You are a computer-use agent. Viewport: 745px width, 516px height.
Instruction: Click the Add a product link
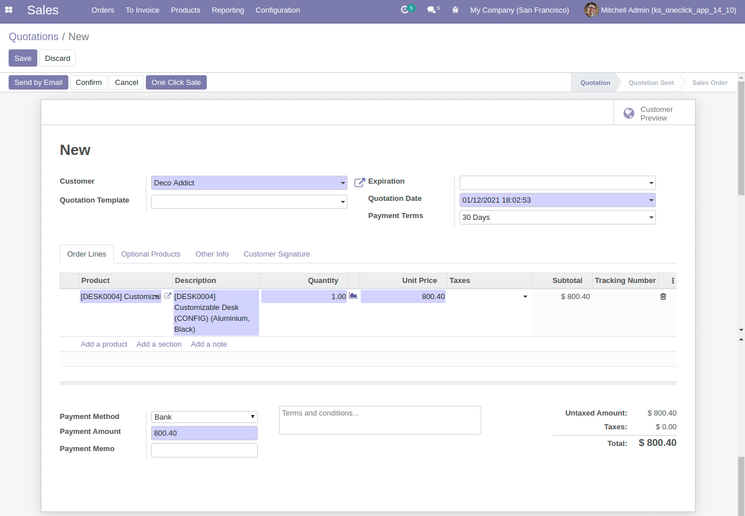(104, 344)
